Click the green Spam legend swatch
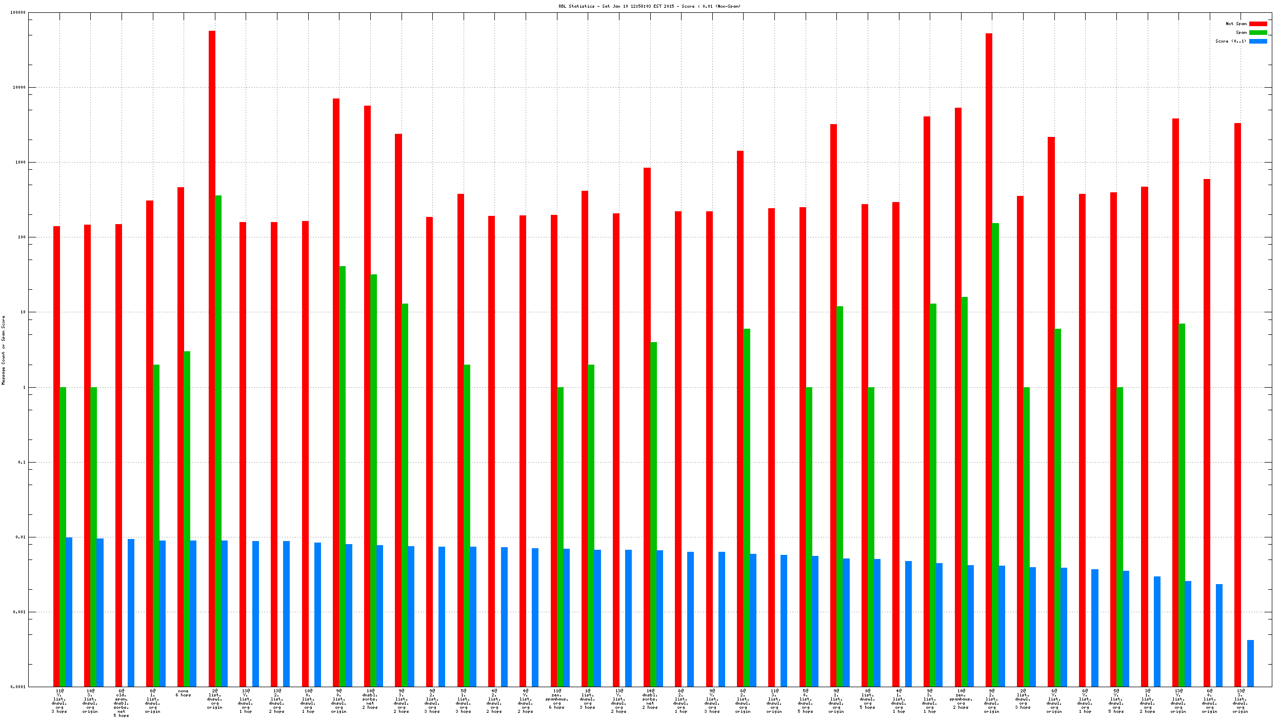Viewport: 1280px width, 720px height. tap(1257, 32)
